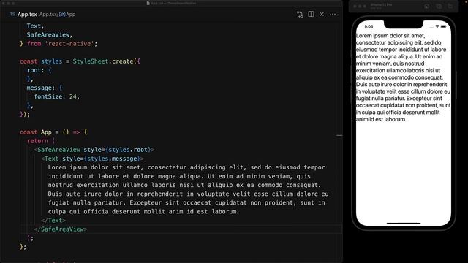This screenshot has width=468, height=263.
Task: Click the 'react-native' import string
Action: pos(71,44)
